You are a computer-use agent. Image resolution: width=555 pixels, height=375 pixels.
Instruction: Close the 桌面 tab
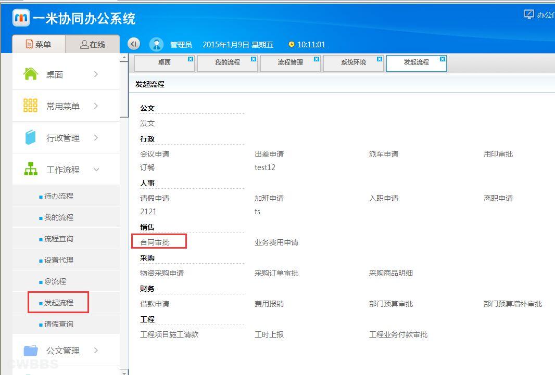(191, 59)
